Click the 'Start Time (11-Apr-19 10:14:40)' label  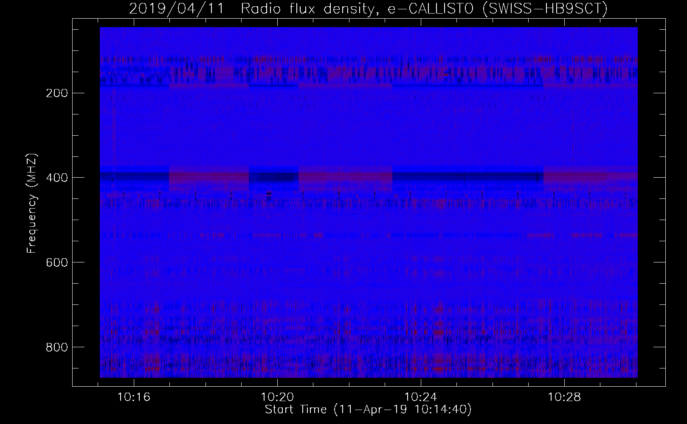point(368,410)
